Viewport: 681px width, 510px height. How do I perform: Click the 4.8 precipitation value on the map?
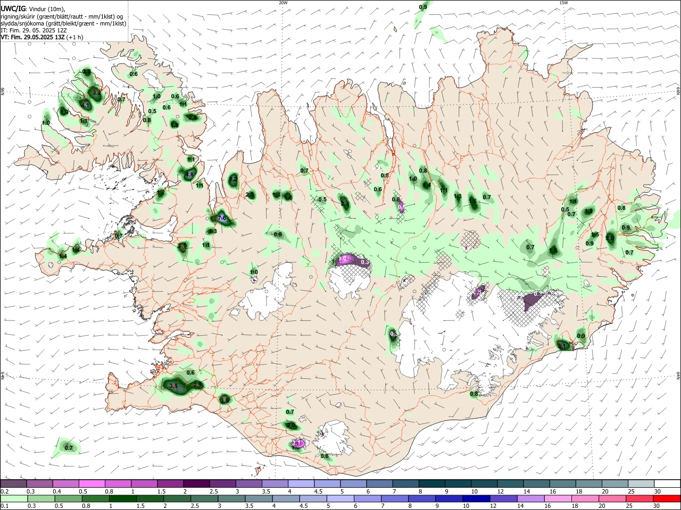[x=189, y=174]
